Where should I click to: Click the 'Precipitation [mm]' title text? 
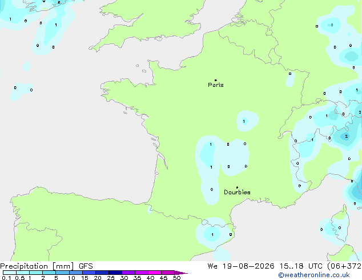37,266
